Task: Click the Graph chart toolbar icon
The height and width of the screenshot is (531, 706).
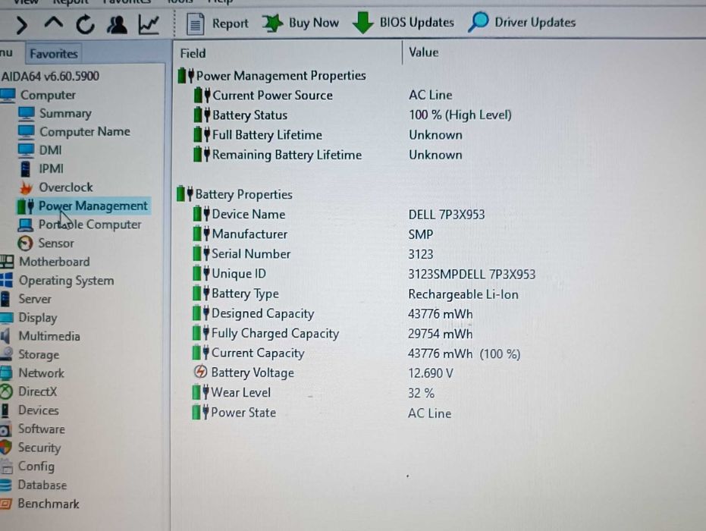Action: pyautogui.click(x=149, y=24)
